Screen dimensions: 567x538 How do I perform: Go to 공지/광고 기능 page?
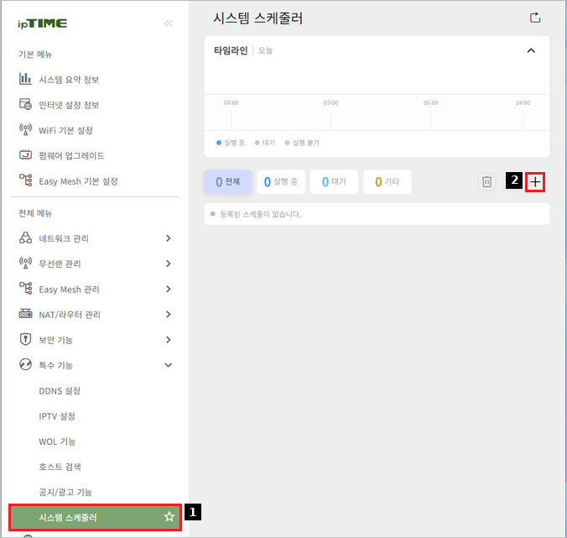point(65,492)
